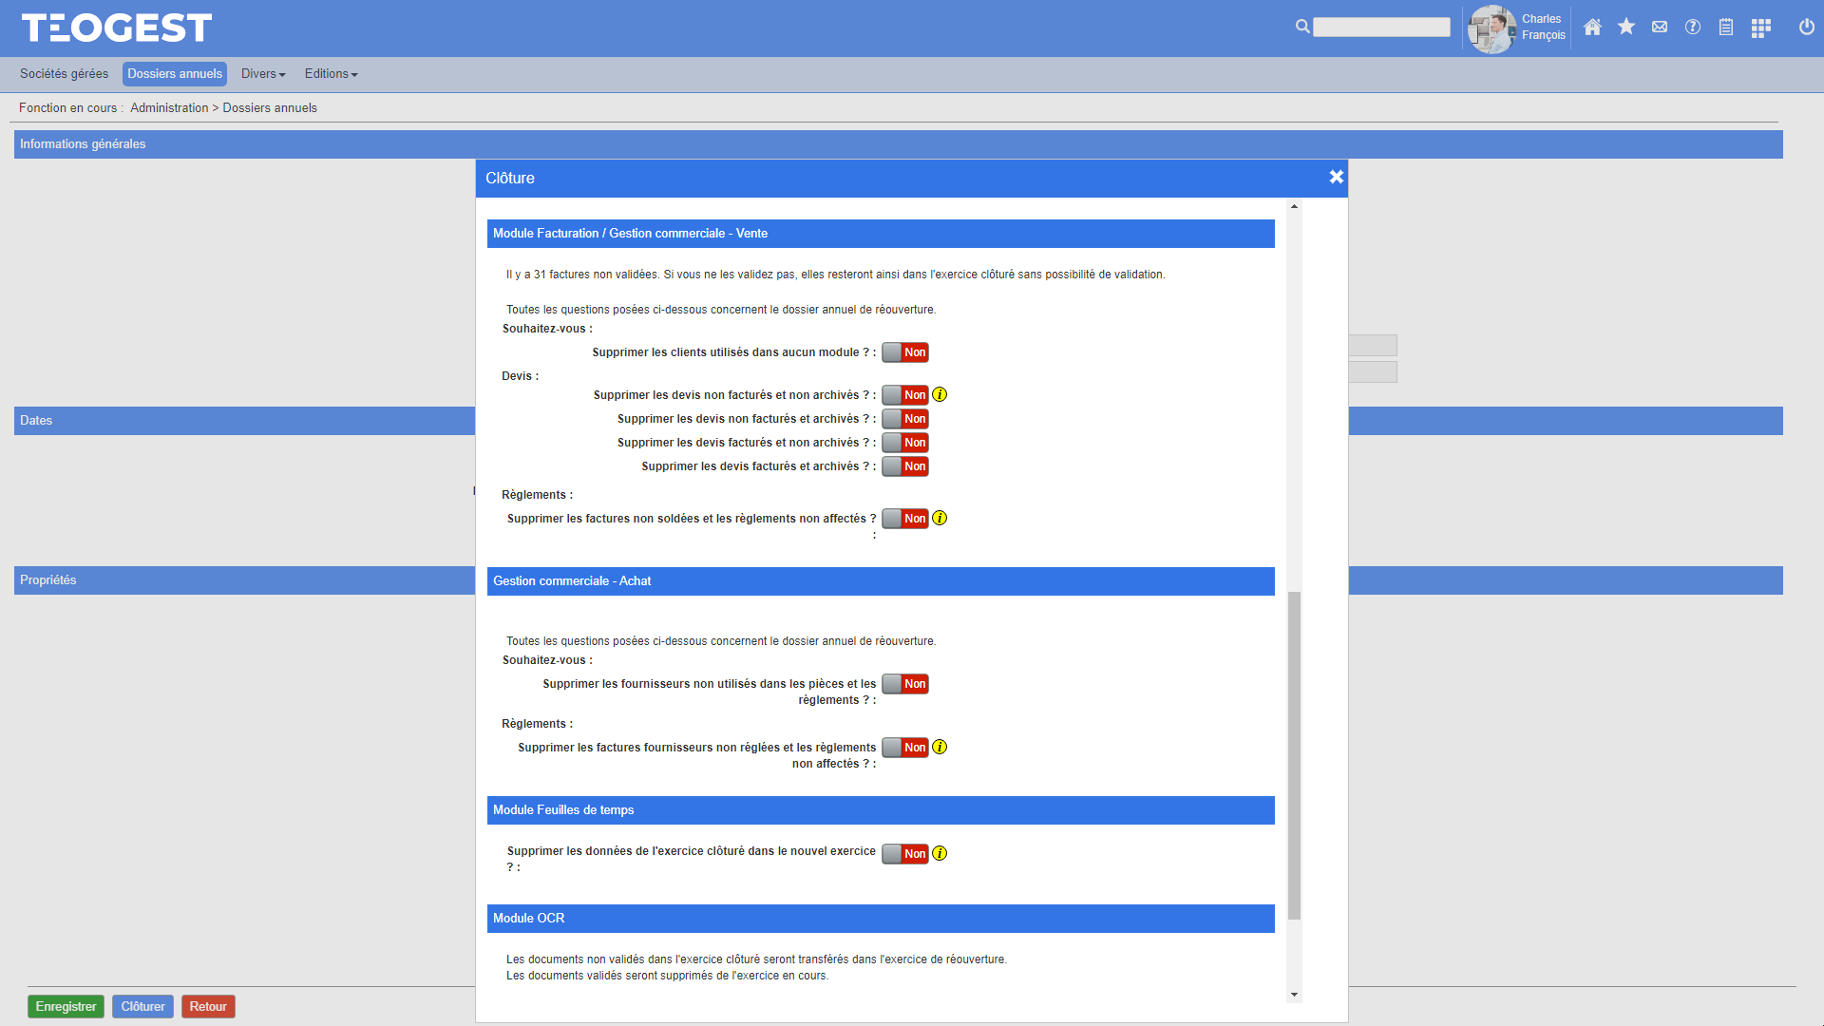Open favorites star icon
Viewport: 1824px width, 1026px height.
click(1626, 28)
